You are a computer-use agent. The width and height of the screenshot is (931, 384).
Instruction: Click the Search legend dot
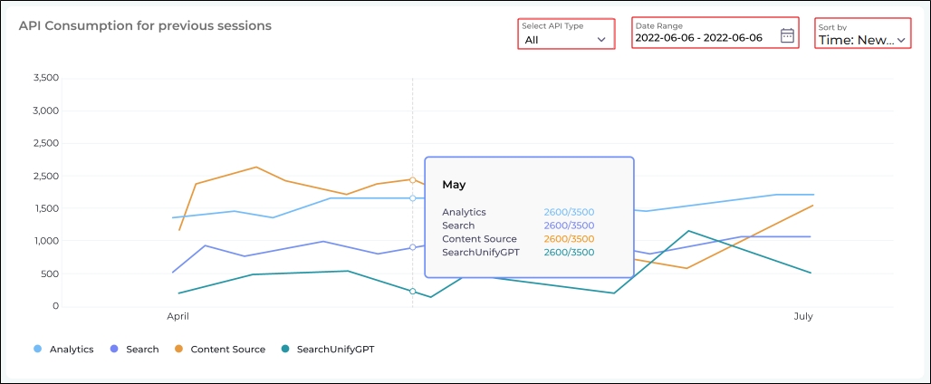pos(114,349)
